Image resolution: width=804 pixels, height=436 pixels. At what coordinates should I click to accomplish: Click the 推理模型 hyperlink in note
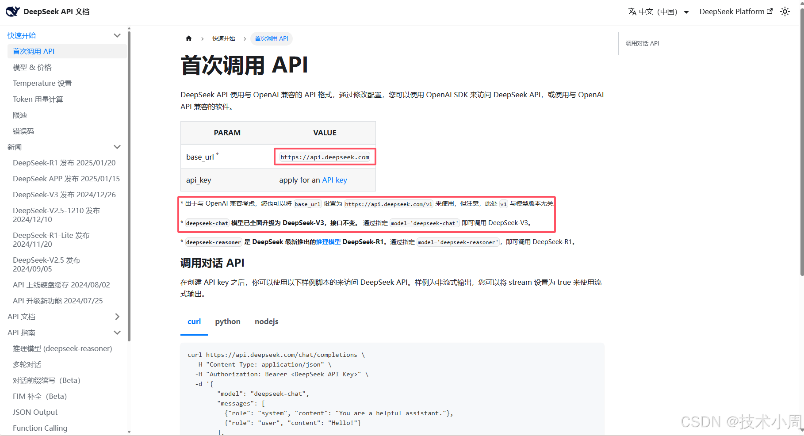coord(328,242)
